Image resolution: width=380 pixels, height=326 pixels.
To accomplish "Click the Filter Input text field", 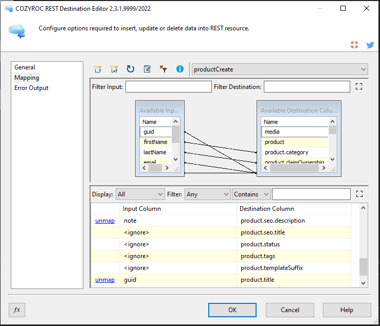I will point(168,87).
